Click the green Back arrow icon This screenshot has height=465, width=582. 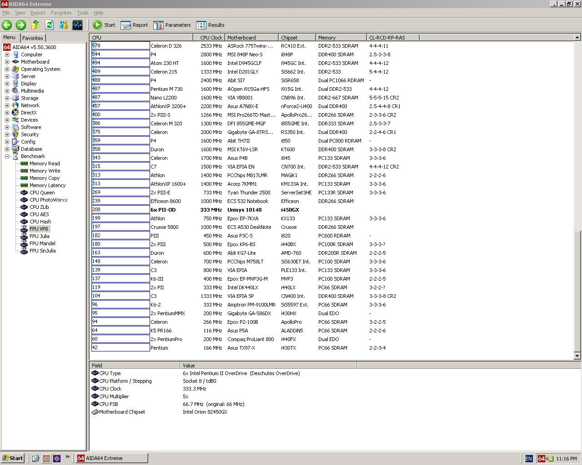click(x=7, y=25)
